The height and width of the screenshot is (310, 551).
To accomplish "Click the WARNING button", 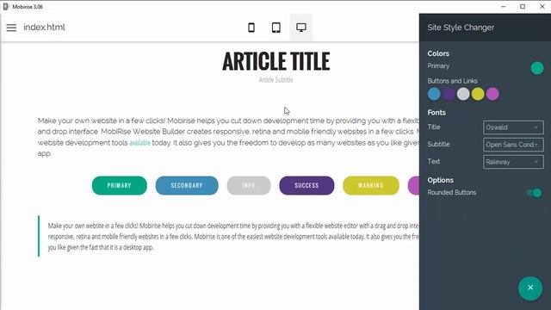I will coord(371,185).
